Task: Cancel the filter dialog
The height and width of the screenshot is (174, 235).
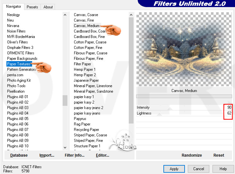Action: pos(198,169)
